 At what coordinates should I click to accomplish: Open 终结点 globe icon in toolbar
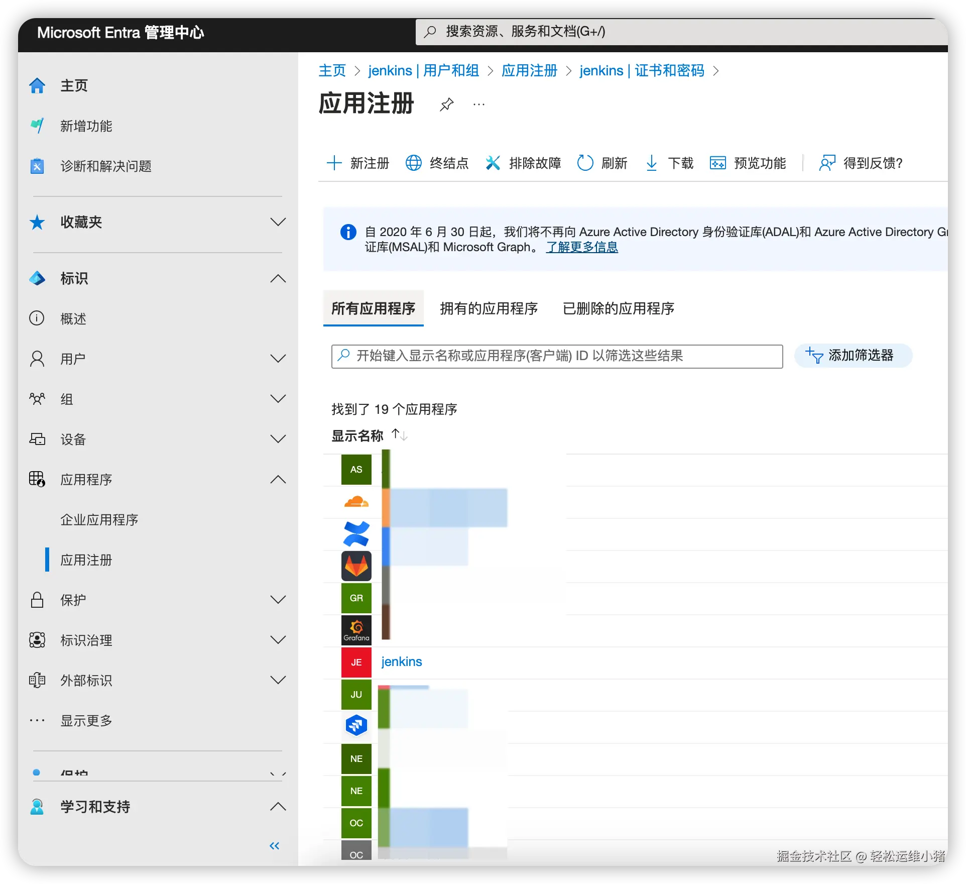pyautogui.click(x=413, y=163)
